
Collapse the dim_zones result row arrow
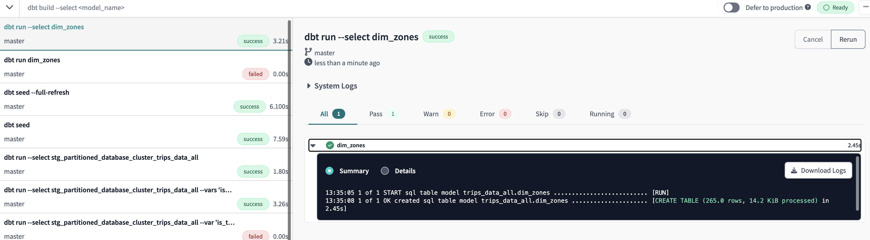(x=313, y=145)
